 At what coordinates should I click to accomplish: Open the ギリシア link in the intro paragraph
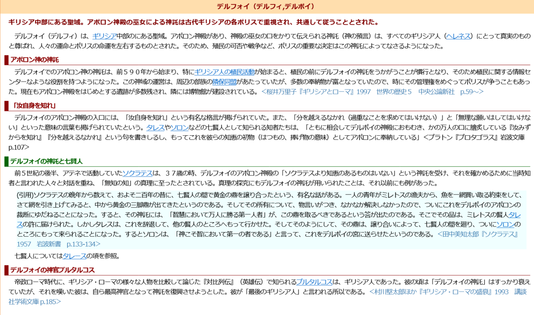[104, 36]
